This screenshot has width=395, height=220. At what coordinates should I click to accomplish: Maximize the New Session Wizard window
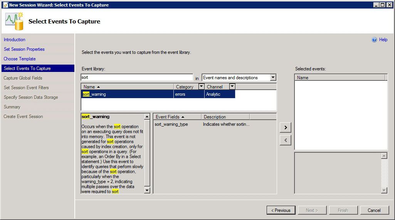[x=382, y=5]
